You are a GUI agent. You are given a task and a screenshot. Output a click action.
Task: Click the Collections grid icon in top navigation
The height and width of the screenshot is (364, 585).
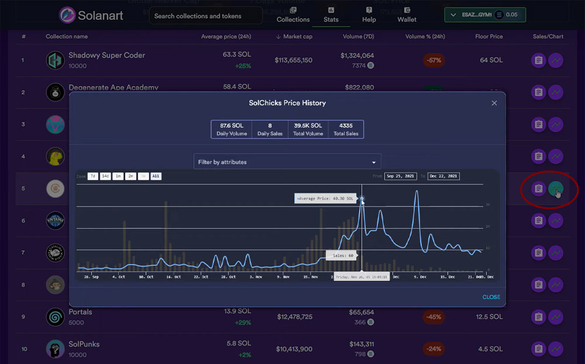coord(292,11)
